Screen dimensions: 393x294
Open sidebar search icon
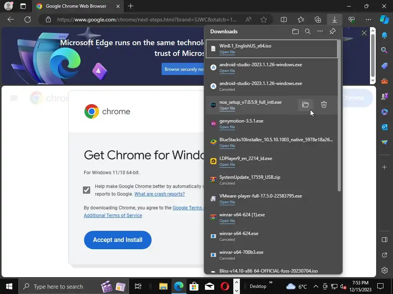(385, 50)
